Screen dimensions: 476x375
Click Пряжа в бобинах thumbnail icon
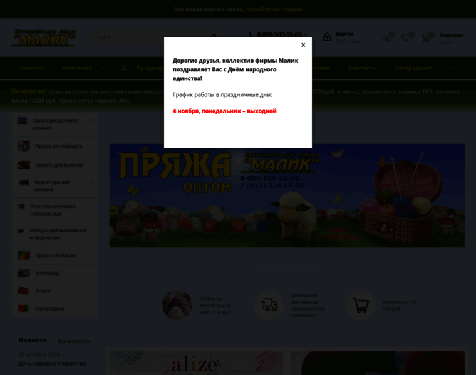[x=24, y=256]
